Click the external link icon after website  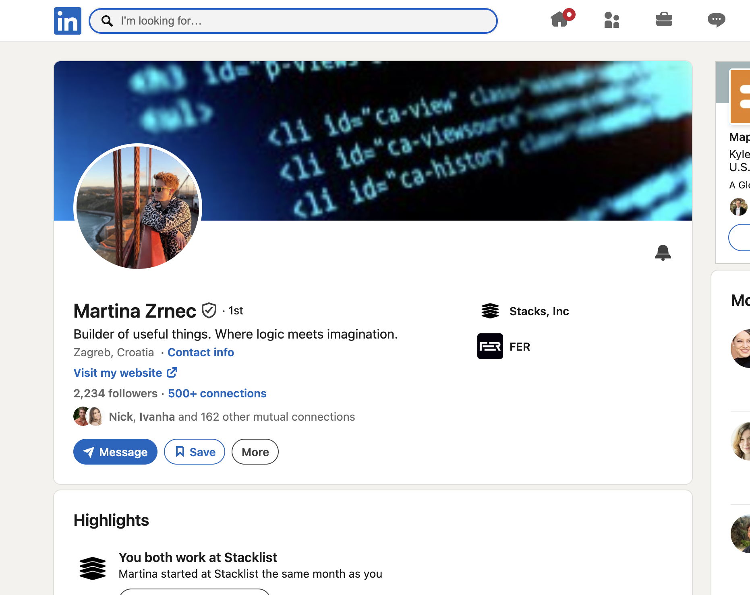pyautogui.click(x=172, y=372)
